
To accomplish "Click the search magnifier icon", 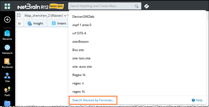I will [136, 6].
